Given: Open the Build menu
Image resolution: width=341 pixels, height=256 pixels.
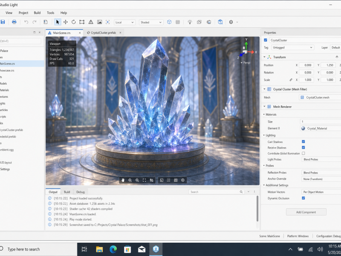Looking at the screenshot, I should (x=37, y=13).
